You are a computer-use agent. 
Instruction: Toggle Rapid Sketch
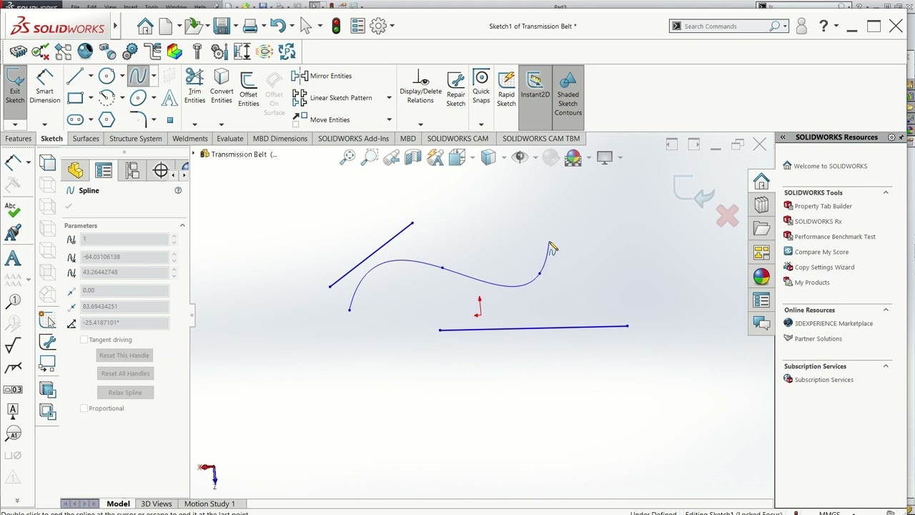[506, 90]
